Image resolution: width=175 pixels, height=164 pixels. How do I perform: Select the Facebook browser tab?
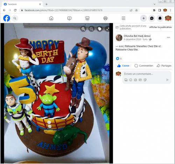click(22, 4)
